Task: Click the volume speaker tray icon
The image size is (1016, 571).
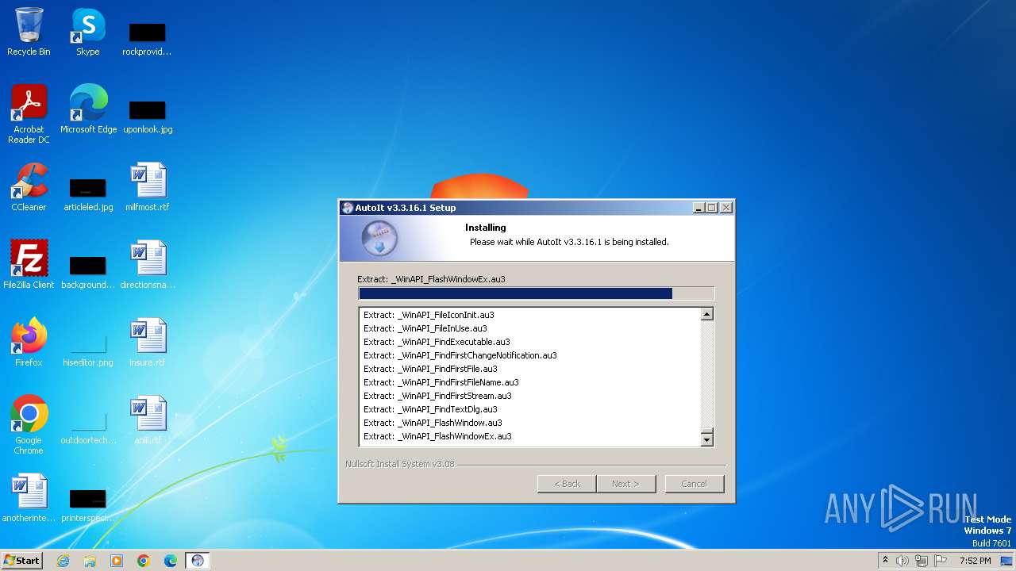Action: [902, 561]
